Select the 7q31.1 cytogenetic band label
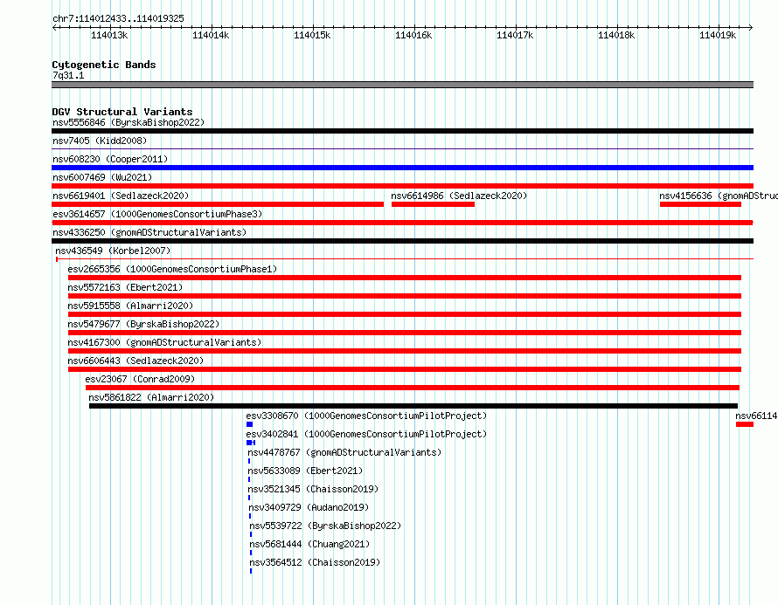 (x=68, y=75)
